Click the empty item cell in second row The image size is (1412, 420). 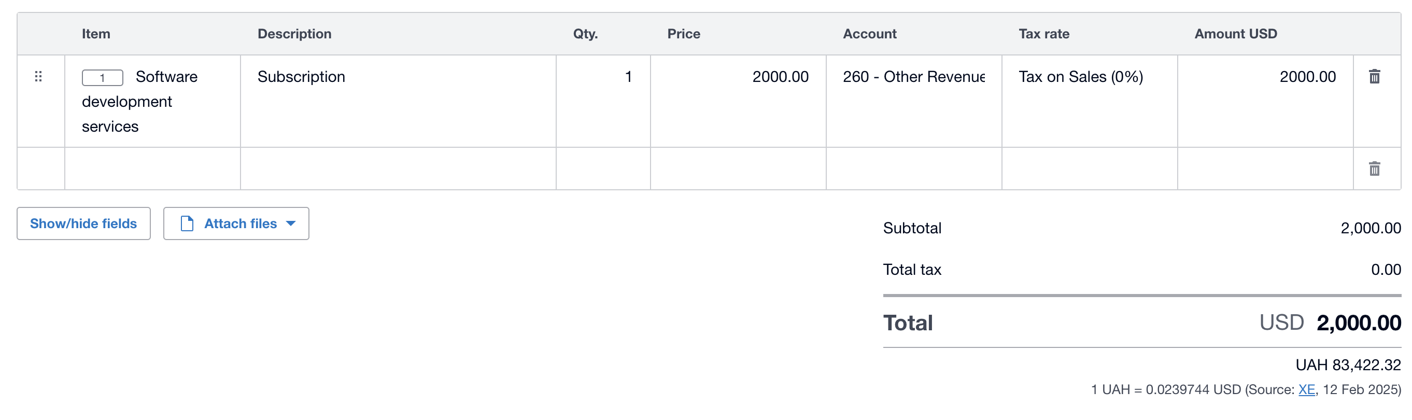pyautogui.click(x=152, y=169)
